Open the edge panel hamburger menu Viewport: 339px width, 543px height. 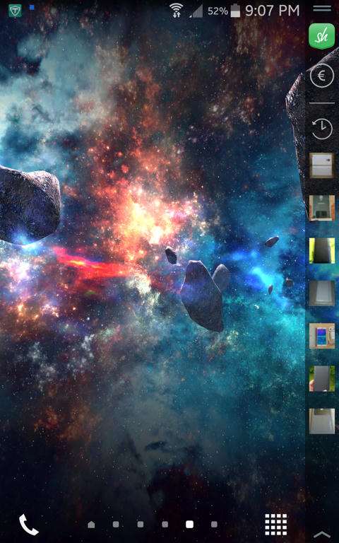[322, 8]
